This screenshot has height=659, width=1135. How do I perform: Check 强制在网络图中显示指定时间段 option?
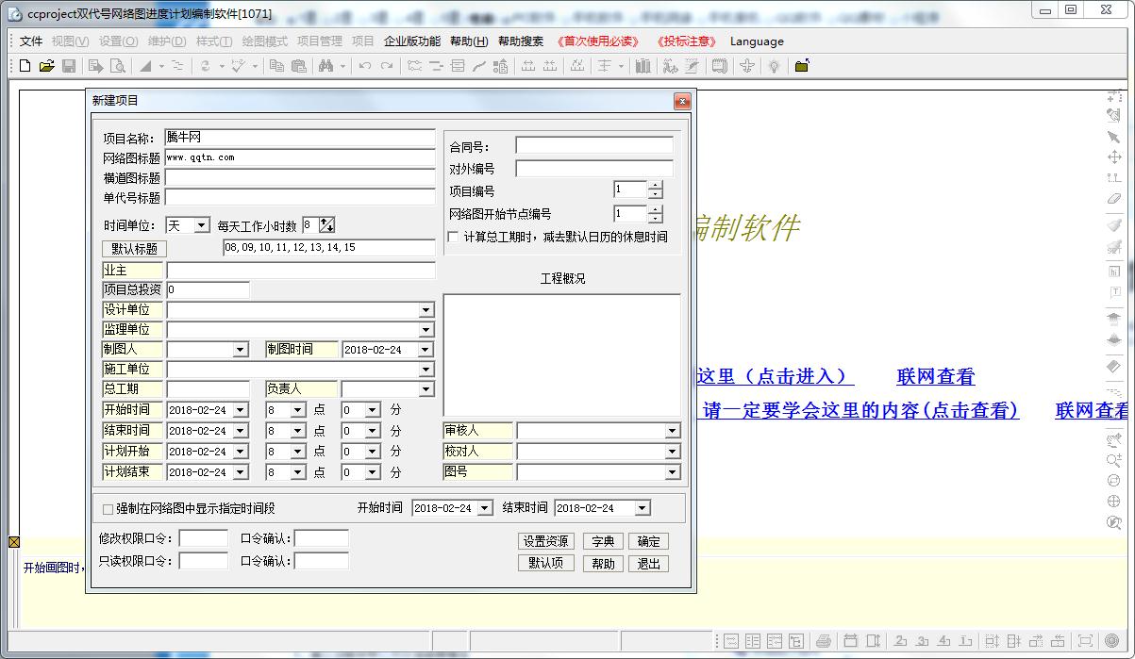pyautogui.click(x=108, y=509)
